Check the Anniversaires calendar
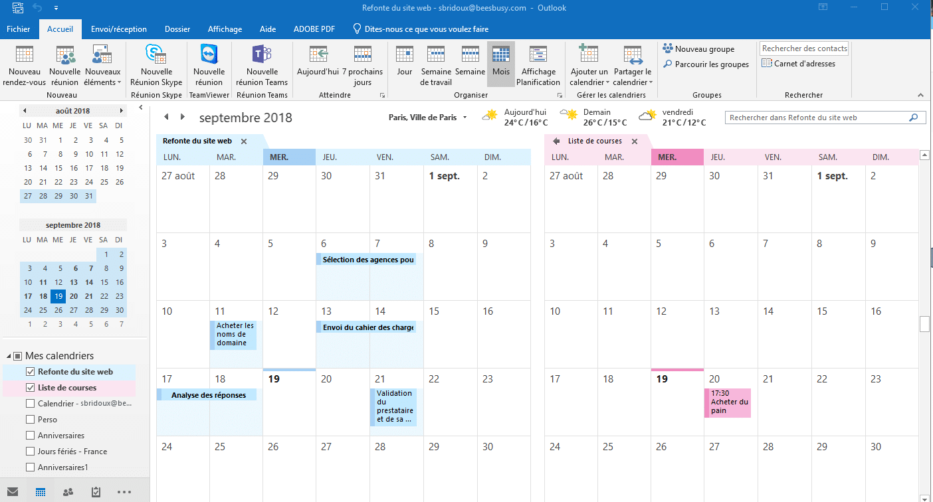Screen dimensions: 933x502 click(30, 436)
